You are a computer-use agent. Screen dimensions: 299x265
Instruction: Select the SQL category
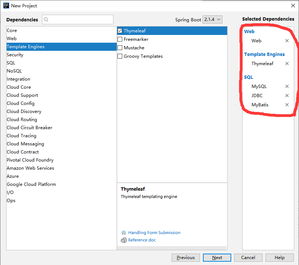tap(11, 63)
